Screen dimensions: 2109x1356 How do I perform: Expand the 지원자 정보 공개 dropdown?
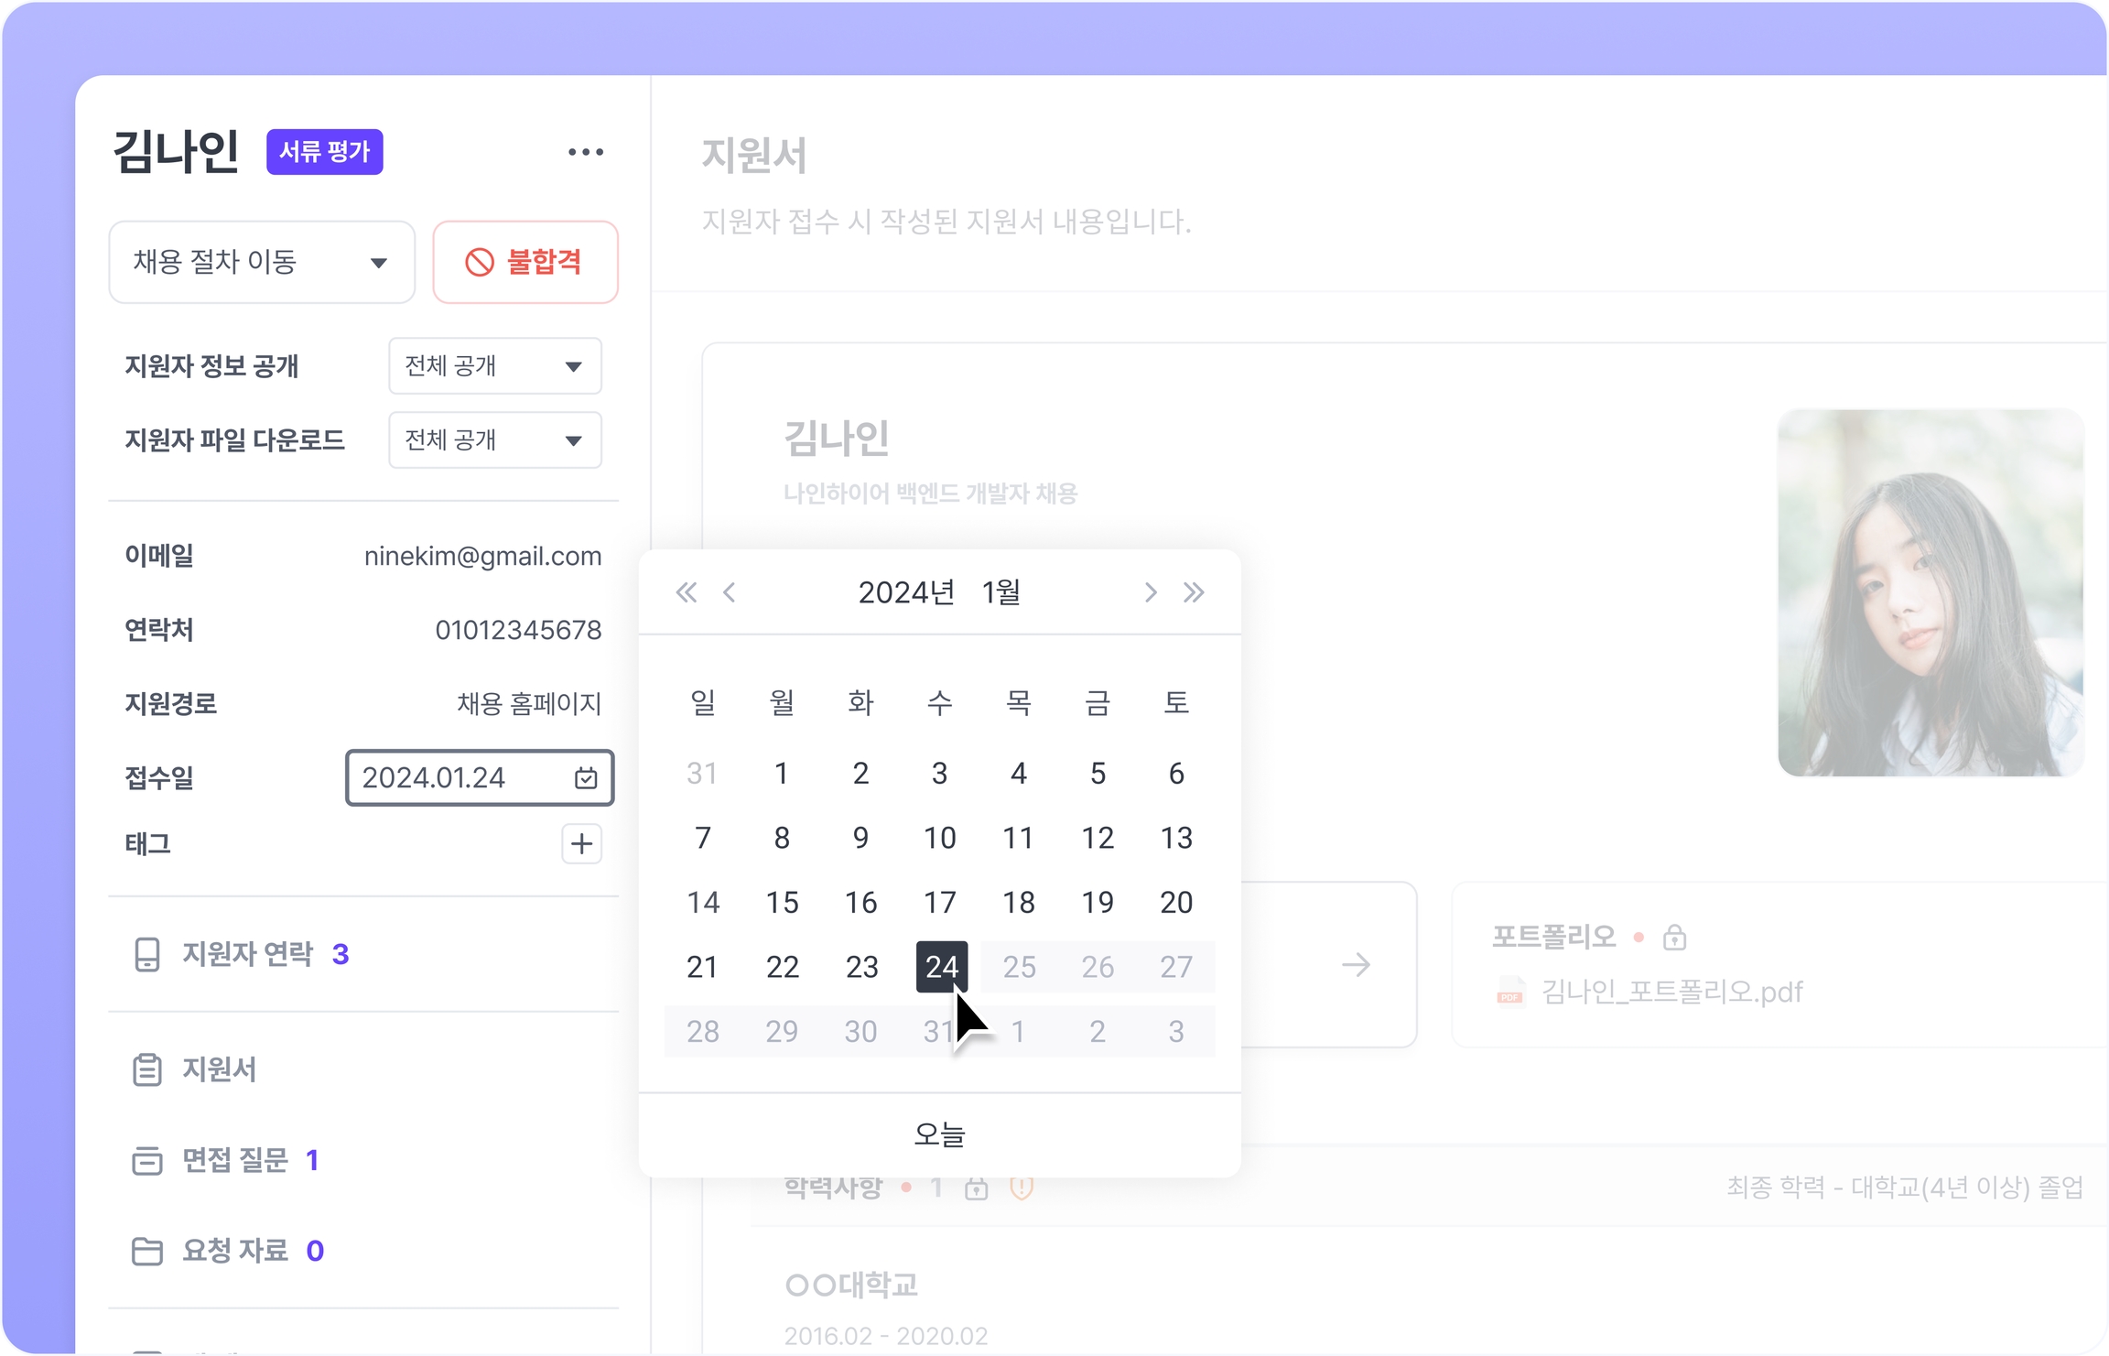pos(494,366)
